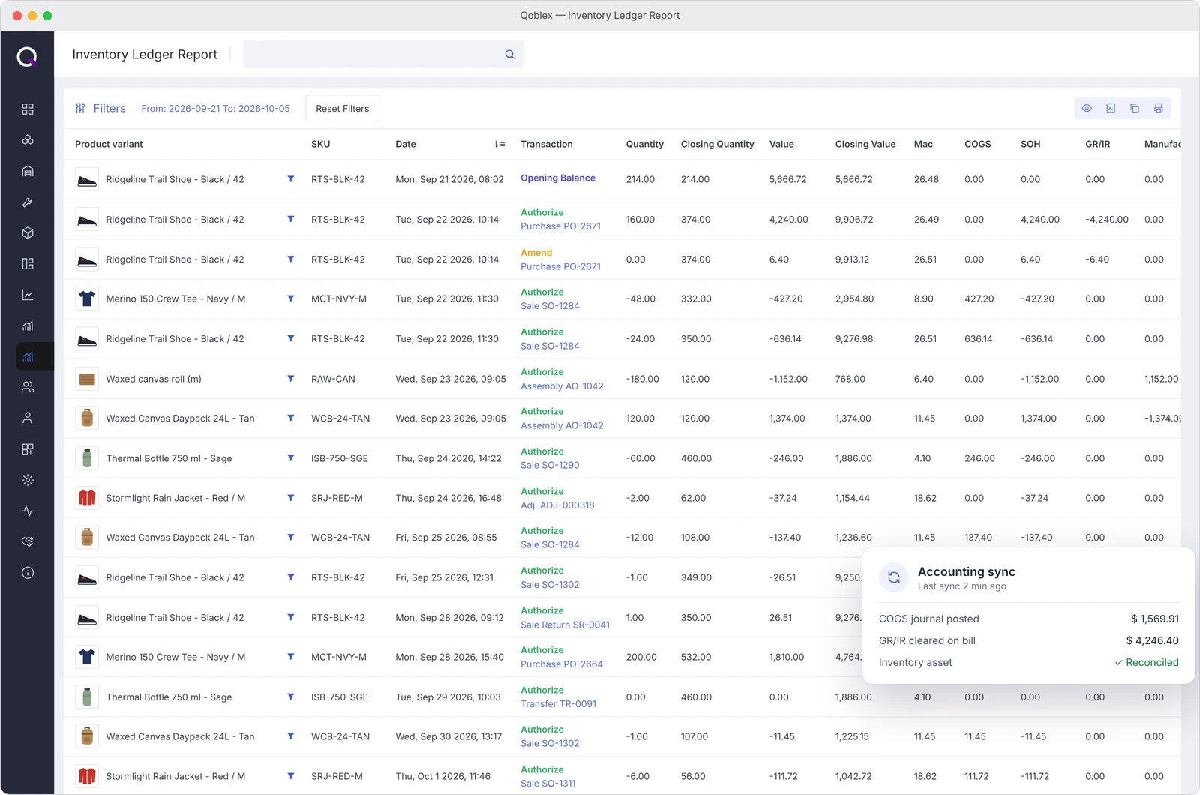Open the Purchase PO-2664 link
This screenshot has width=1200, height=795.
pos(562,664)
